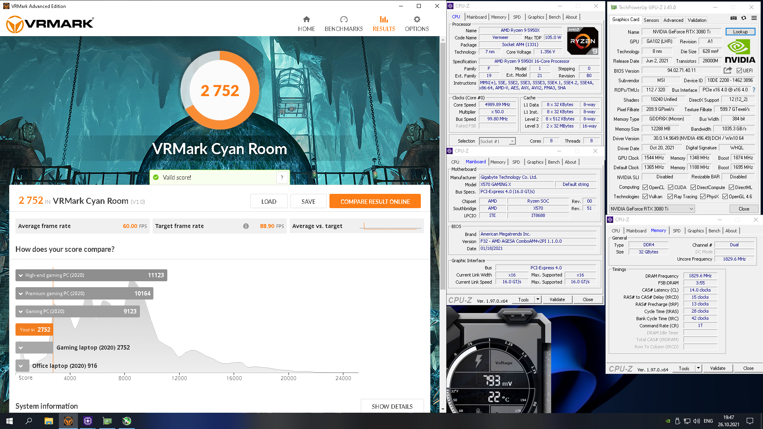Open Tools dropdown arrow in CPU-Z Memory window
Screen dimensions: 763x429
coord(698,368)
